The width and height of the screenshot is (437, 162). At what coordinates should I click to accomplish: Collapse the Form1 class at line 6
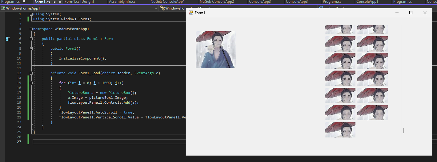coord(31,39)
